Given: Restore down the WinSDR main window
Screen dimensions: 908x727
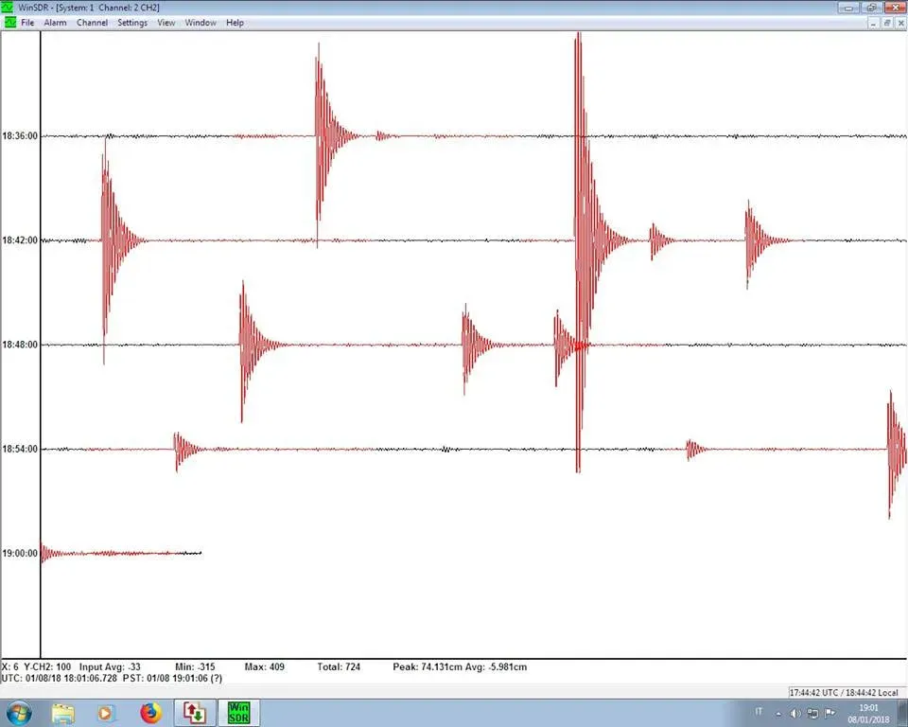Looking at the screenshot, I should click(x=871, y=8).
